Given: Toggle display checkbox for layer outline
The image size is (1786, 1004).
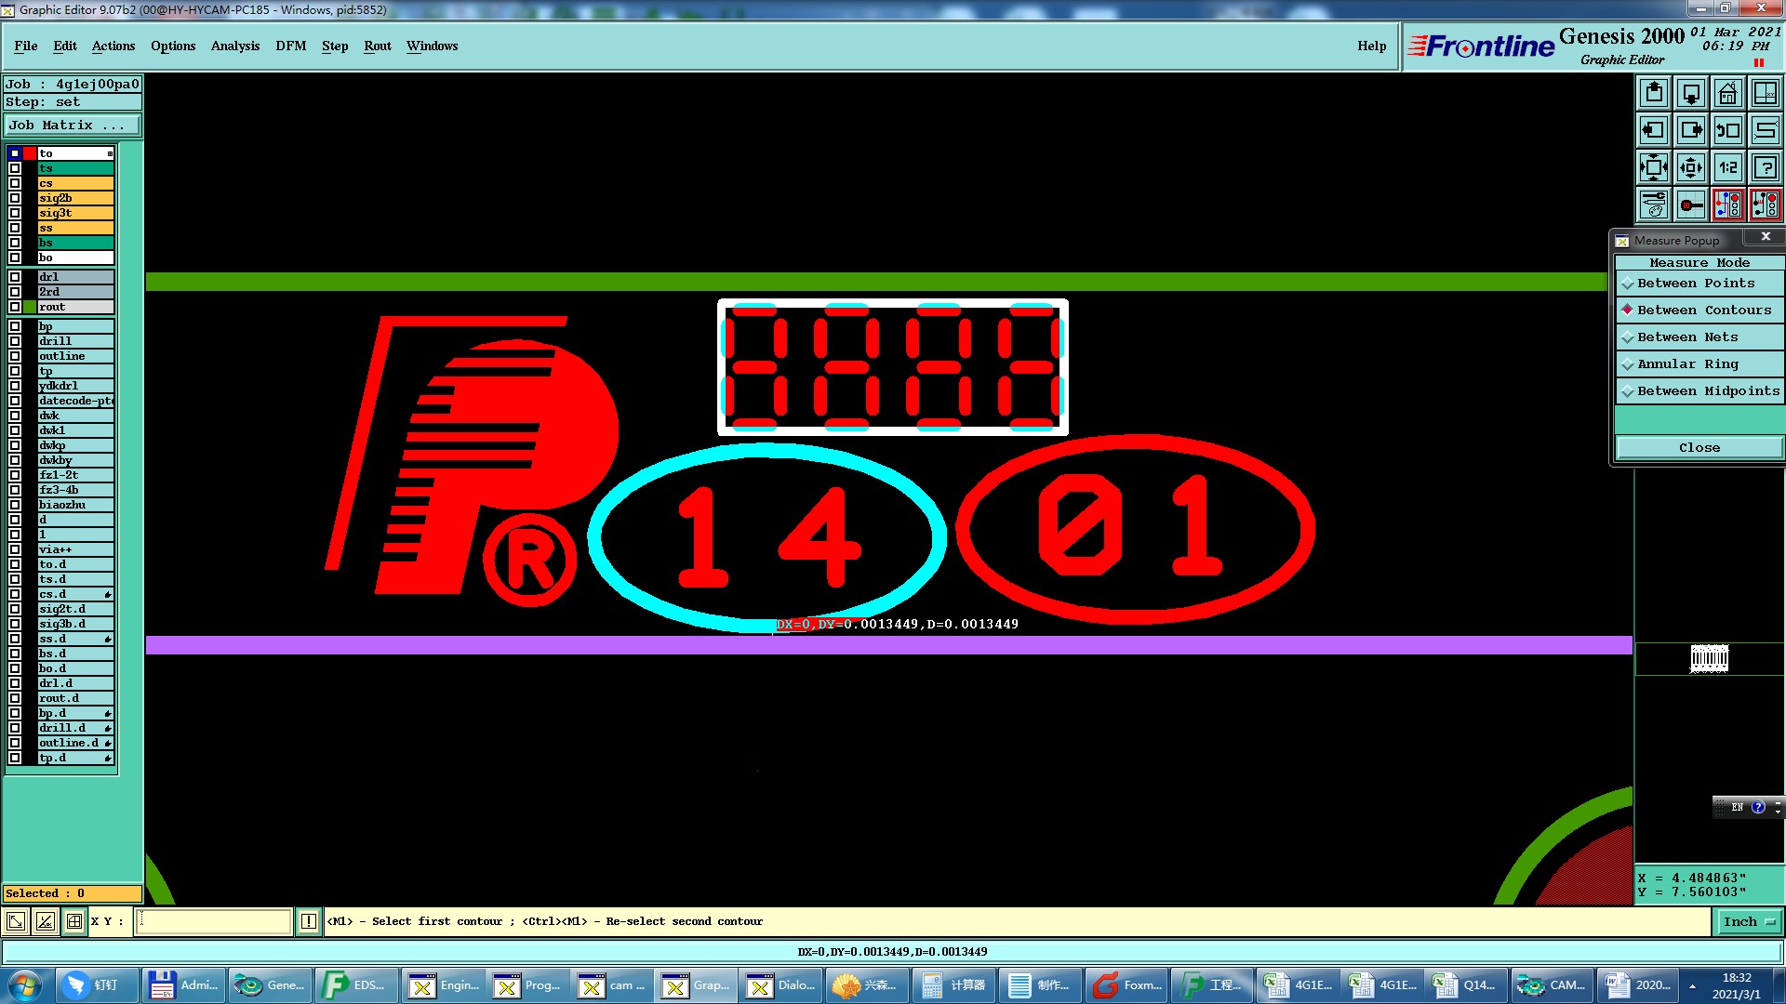Looking at the screenshot, I should [15, 356].
